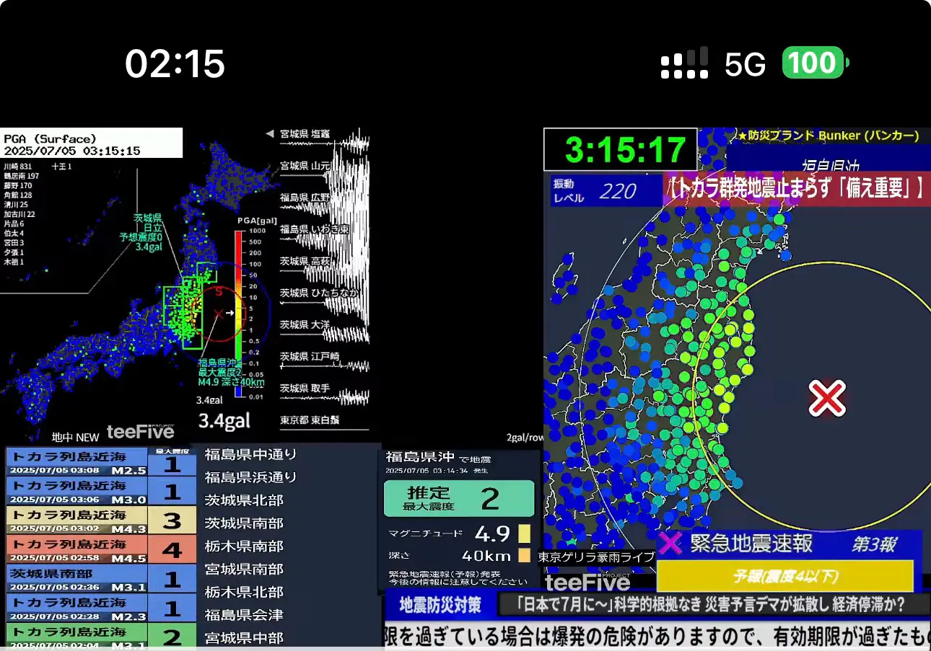Screen dimensions: 931x651
Task: Click the large 3.4gal reading
Action: click(225, 420)
